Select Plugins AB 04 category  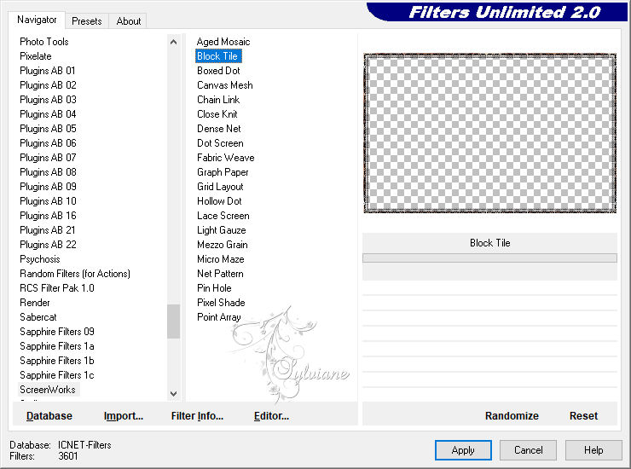click(x=48, y=114)
